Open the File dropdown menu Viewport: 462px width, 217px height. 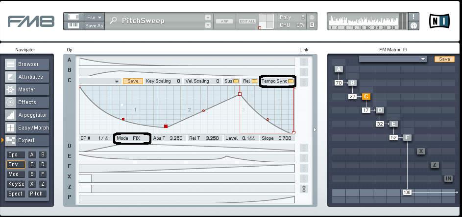pyautogui.click(x=94, y=17)
